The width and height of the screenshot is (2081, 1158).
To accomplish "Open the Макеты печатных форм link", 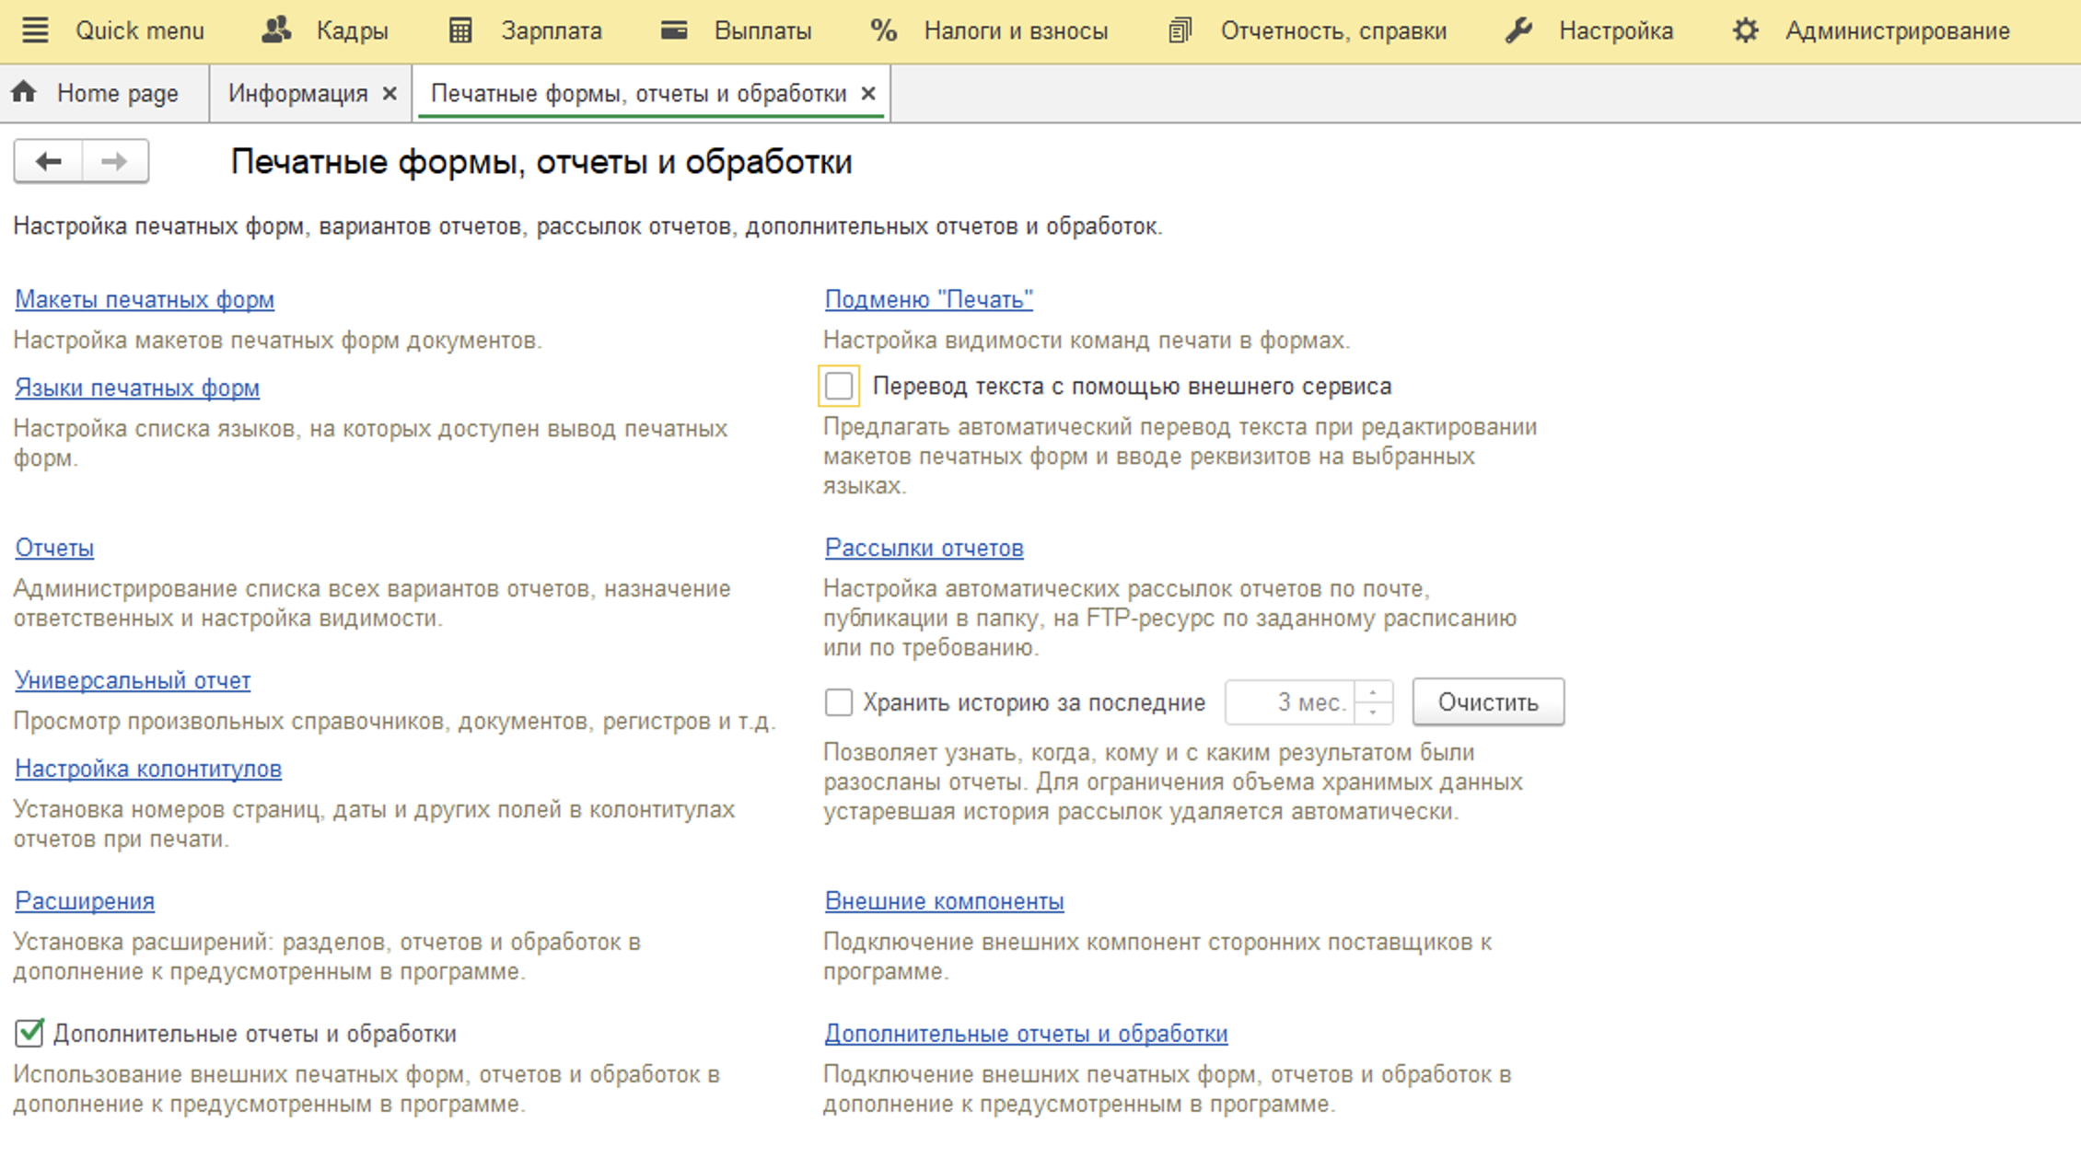I will (145, 299).
